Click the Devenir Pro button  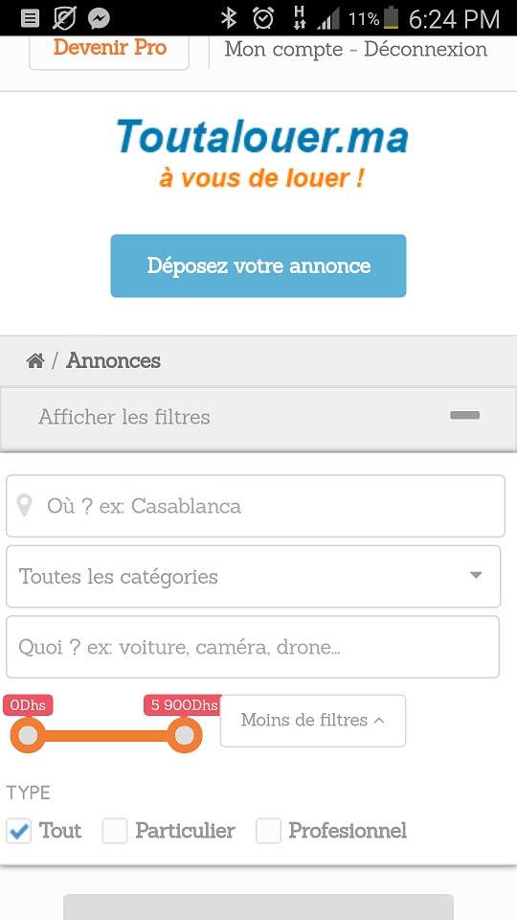click(109, 48)
